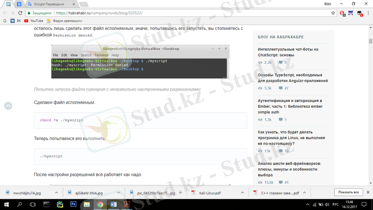373x210 pixels.
Task: Click the ./myscript code block
Action: tap(140, 157)
